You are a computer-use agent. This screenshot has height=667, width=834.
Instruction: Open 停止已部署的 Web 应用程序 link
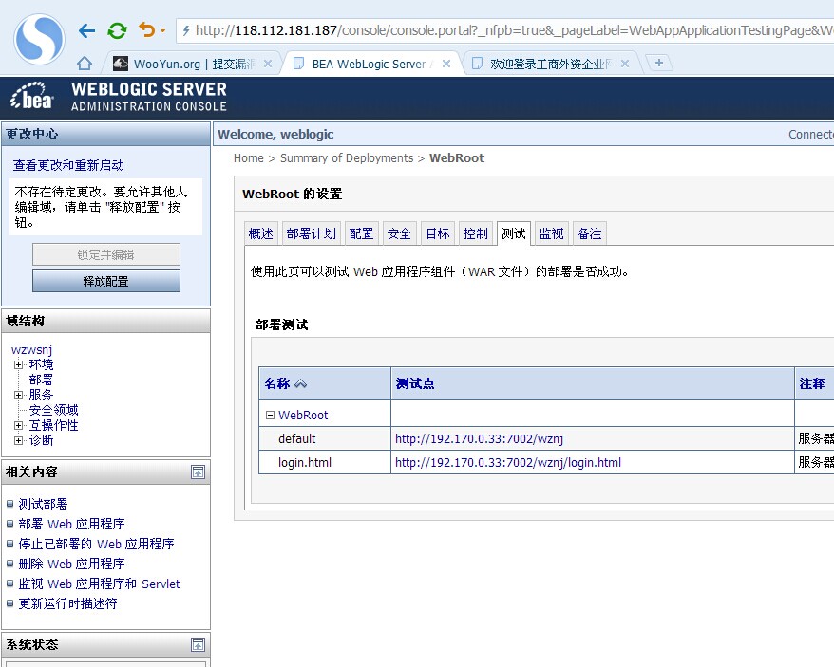(96, 544)
